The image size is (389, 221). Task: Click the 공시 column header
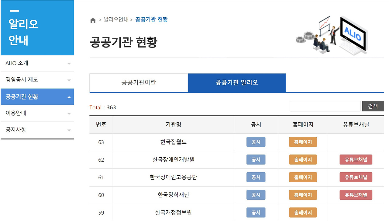pyautogui.click(x=256, y=125)
